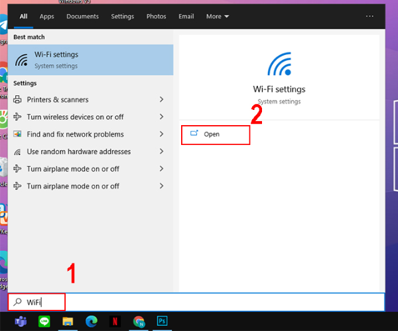Switch to the Documents tab
398x331 pixels.
click(x=82, y=17)
